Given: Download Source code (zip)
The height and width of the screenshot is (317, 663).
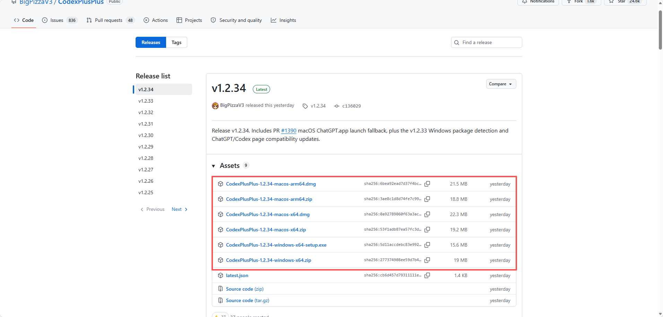Looking at the screenshot, I should coord(245,289).
